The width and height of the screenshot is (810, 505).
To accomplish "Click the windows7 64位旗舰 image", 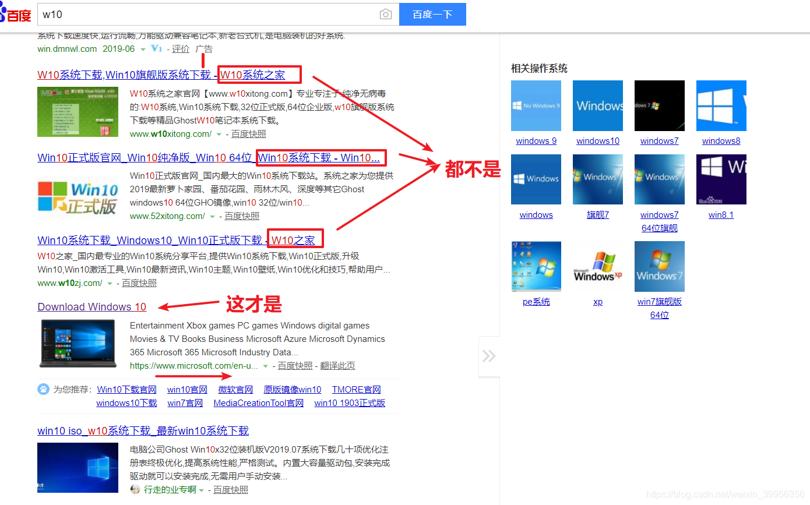I will pyautogui.click(x=660, y=179).
